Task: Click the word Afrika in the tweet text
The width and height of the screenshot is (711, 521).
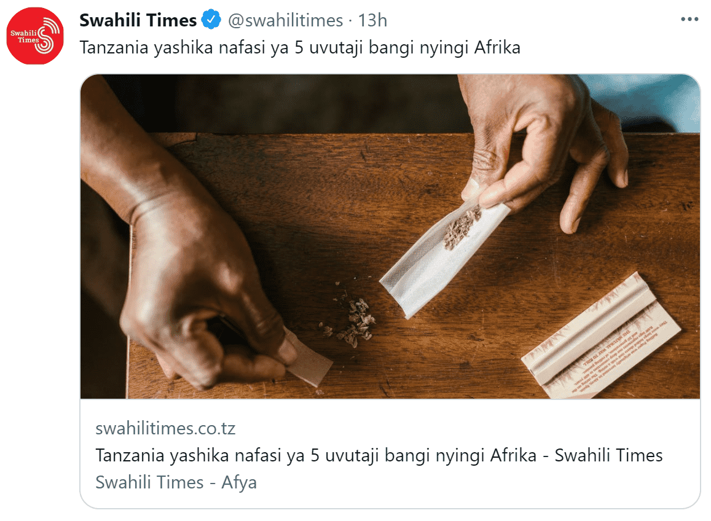Action: (497, 47)
